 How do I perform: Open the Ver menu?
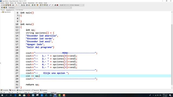click(x=15, y=3)
